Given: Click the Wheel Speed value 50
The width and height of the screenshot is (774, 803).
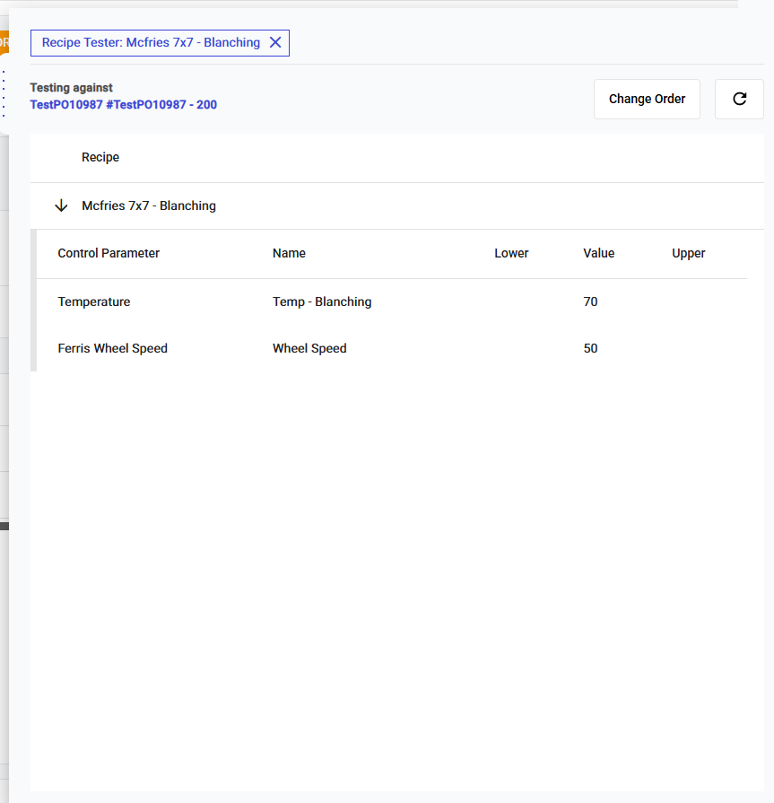Looking at the screenshot, I should (590, 349).
